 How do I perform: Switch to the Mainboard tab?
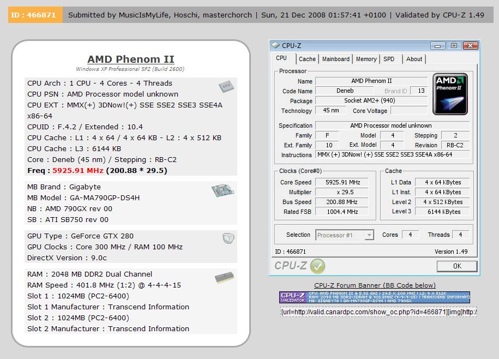336,59
